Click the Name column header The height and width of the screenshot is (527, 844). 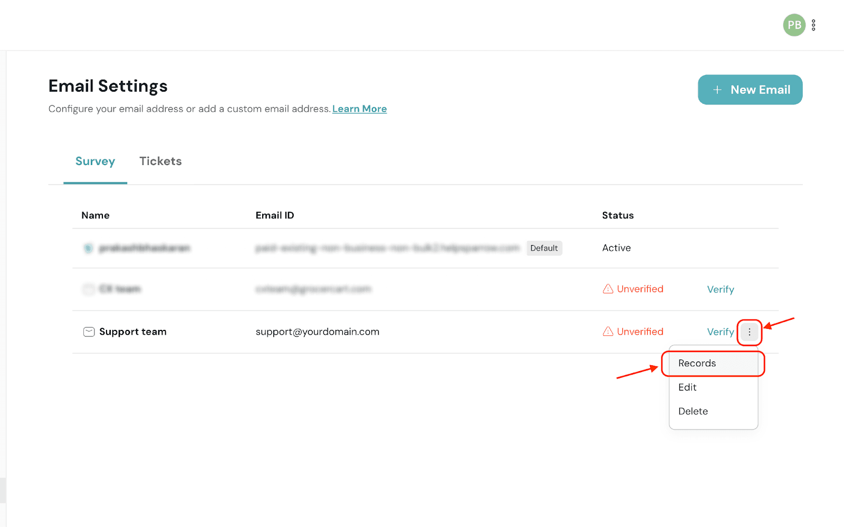95,216
